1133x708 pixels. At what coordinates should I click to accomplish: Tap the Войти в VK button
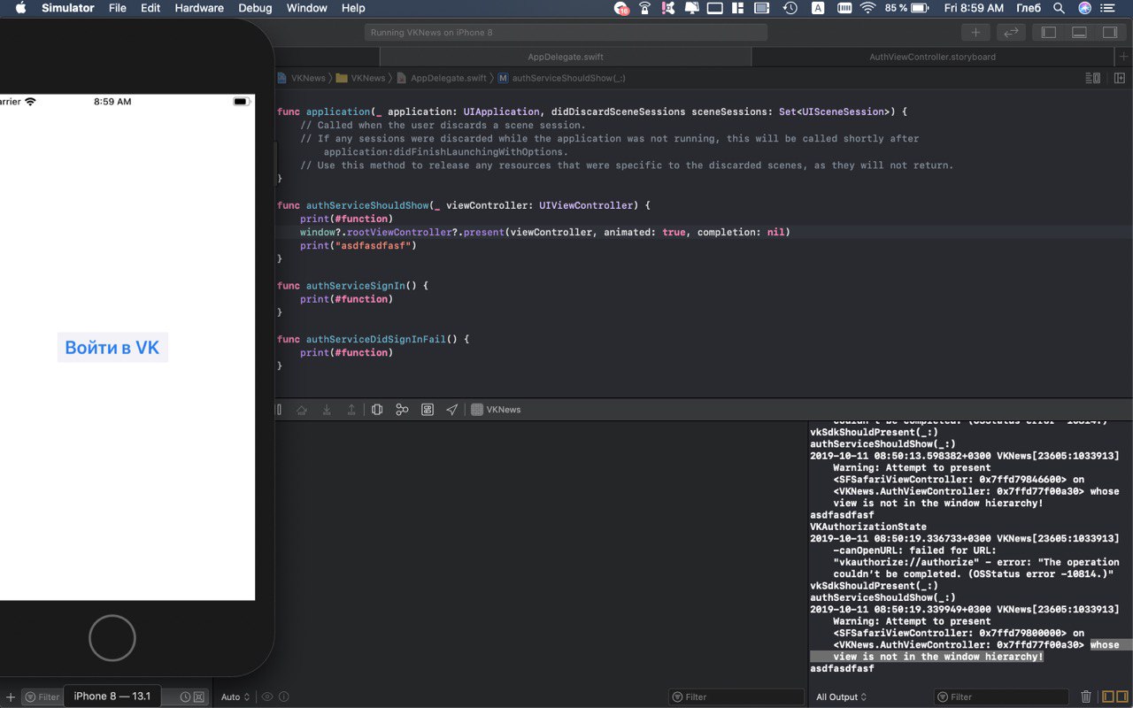pos(112,348)
